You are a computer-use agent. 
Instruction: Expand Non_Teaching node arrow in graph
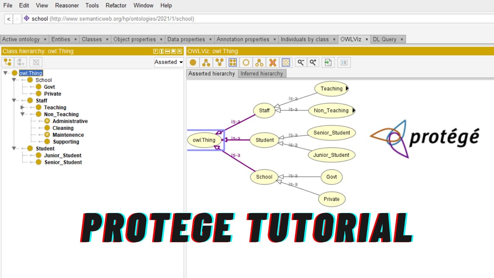click(354, 110)
